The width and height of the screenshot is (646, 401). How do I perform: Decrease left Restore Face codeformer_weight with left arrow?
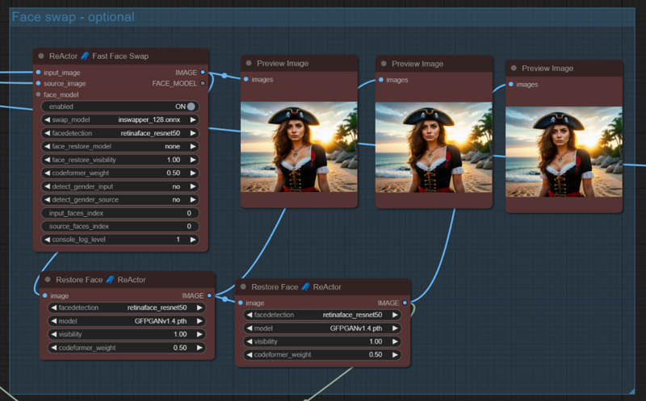53,348
